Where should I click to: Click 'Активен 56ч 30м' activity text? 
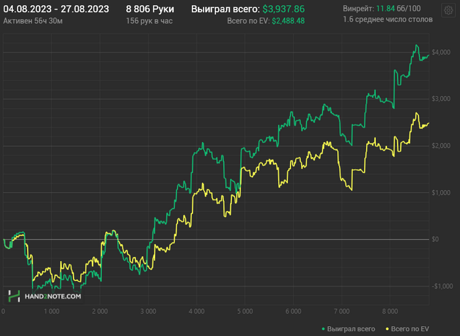(33, 21)
